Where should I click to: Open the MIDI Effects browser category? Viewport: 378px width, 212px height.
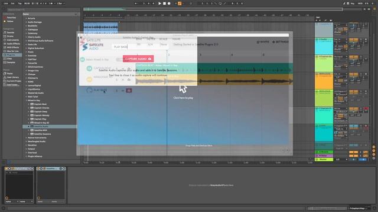pyautogui.click(x=13, y=47)
